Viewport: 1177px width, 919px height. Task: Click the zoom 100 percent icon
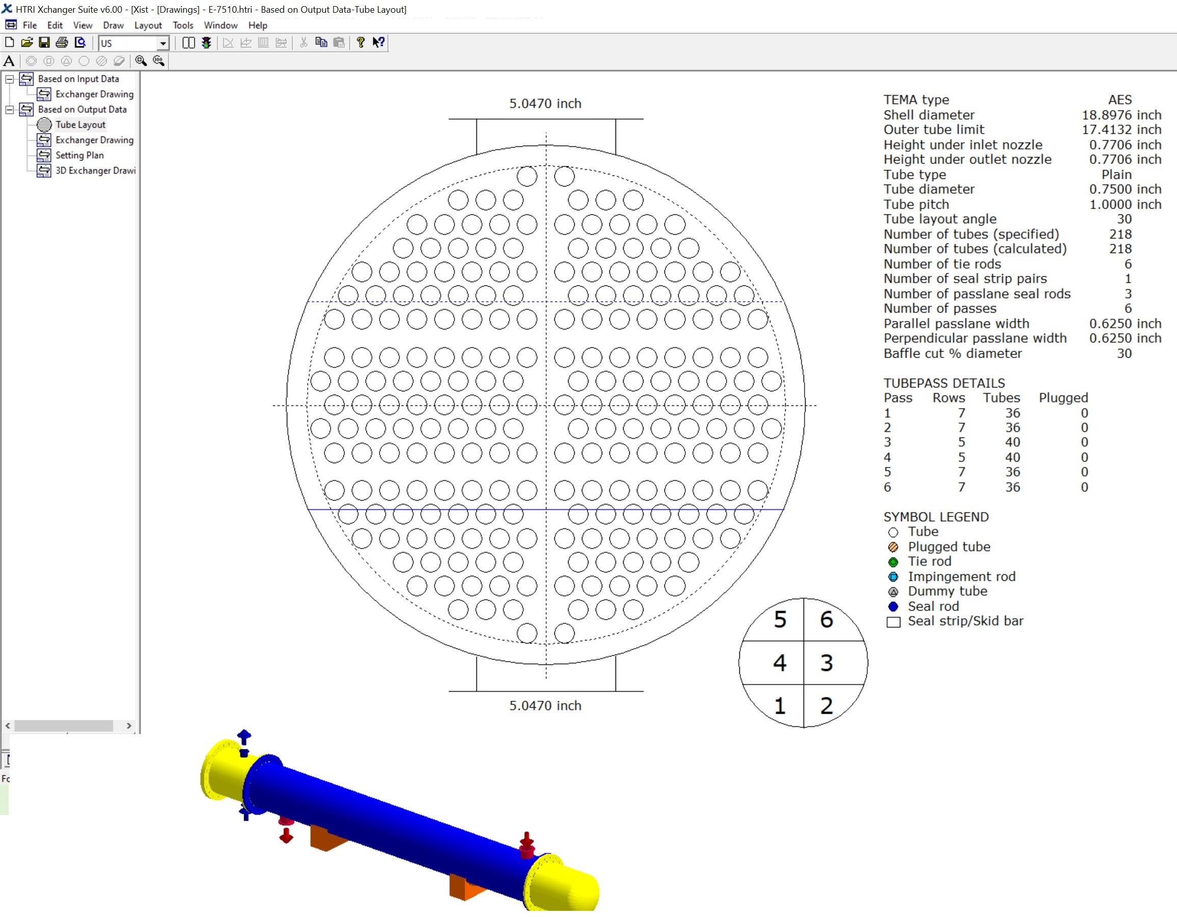point(158,61)
